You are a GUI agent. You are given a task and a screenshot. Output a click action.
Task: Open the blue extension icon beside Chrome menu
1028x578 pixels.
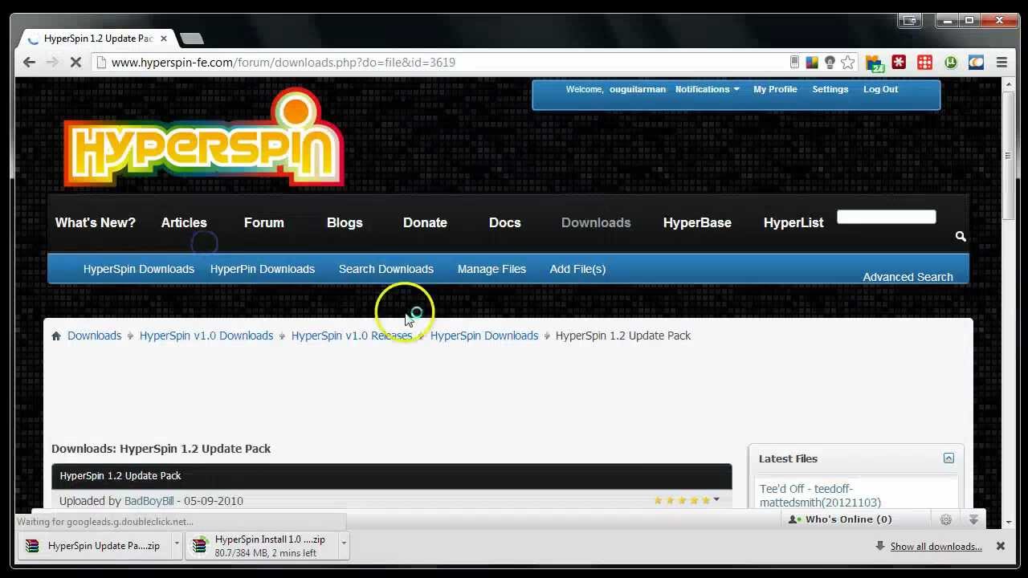976,62
